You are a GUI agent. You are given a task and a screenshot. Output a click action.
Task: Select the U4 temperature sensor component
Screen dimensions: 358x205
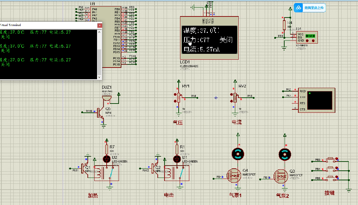[x=307, y=37]
